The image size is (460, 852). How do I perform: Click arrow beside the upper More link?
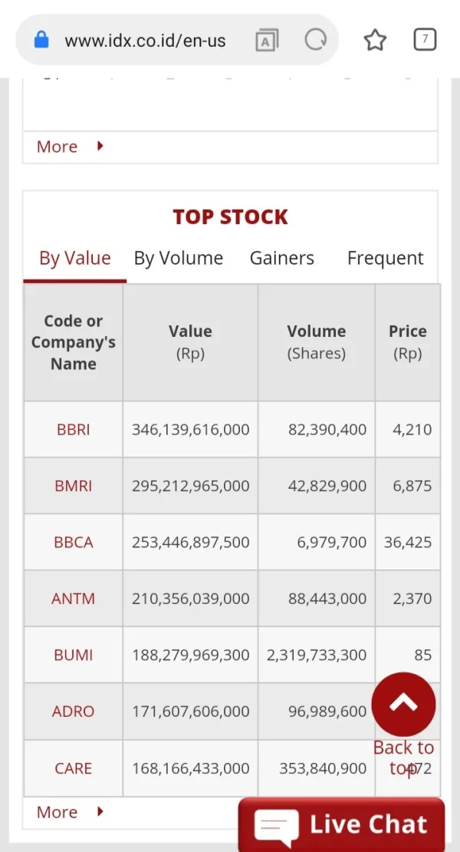point(100,146)
